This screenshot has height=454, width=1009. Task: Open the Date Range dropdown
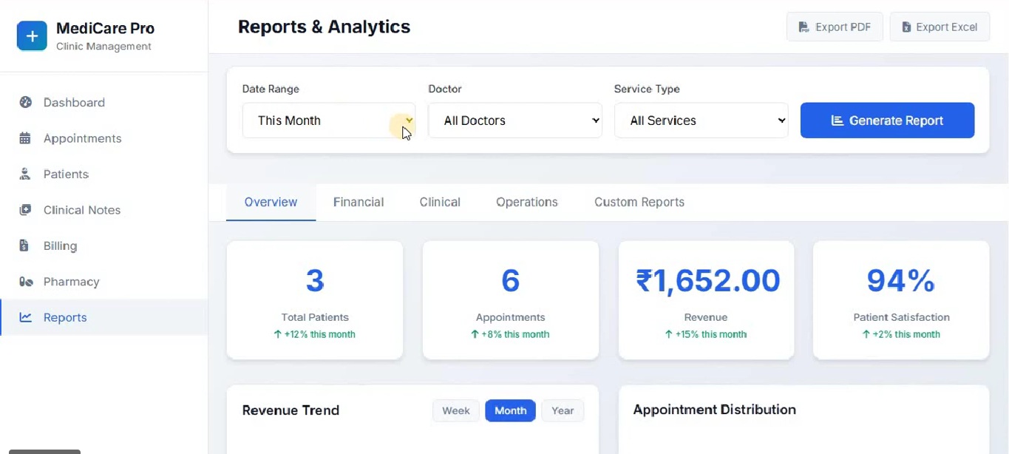pos(329,120)
